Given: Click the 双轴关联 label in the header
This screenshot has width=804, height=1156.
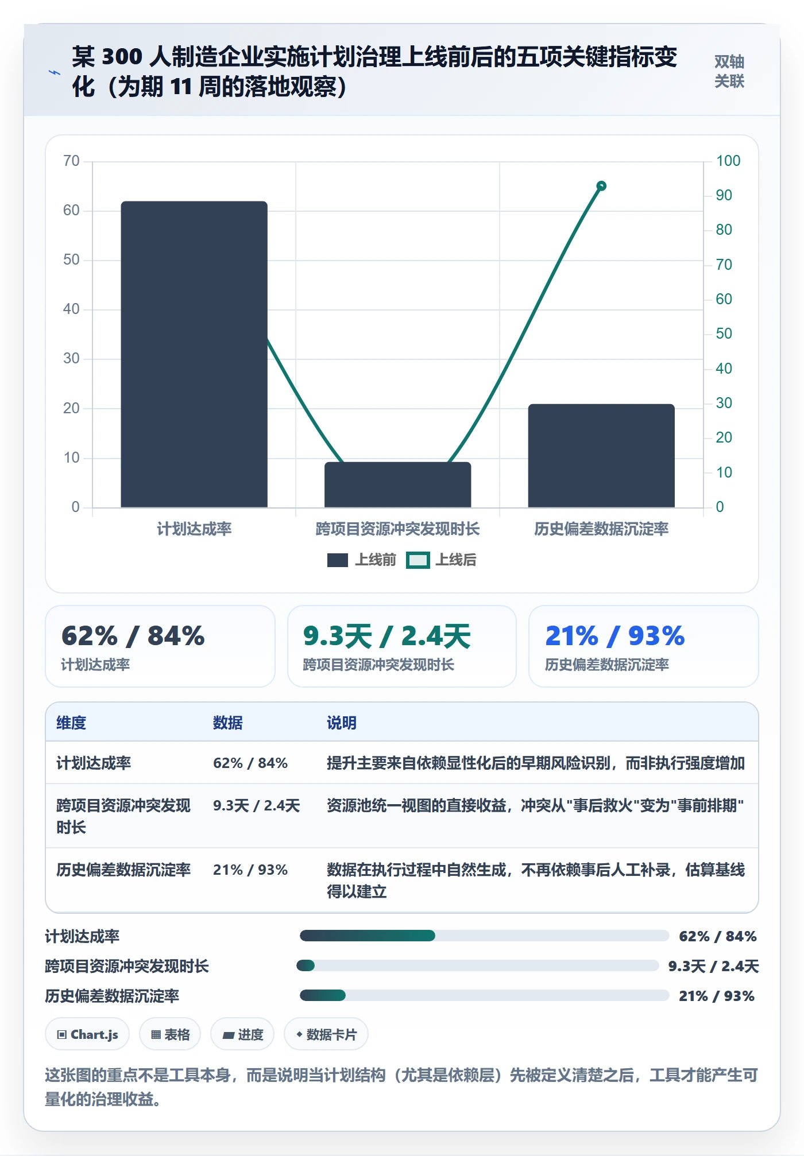Looking at the screenshot, I should pyautogui.click(x=729, y=72).
